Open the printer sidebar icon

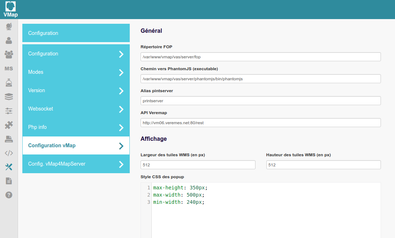[x=9, y=139]
